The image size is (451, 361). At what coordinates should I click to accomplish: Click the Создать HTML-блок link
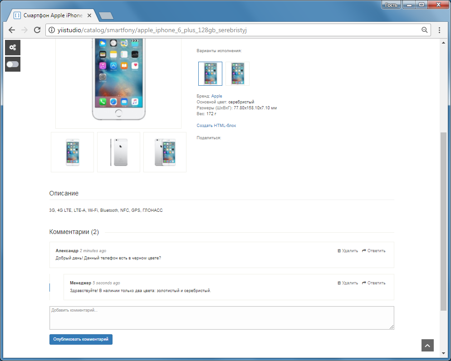[x=216, y=125]
